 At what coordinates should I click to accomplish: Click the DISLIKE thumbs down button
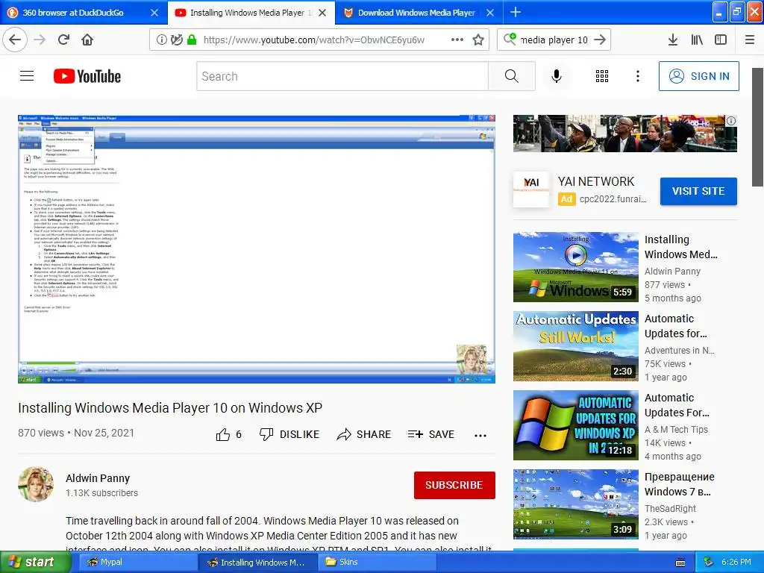pos(289,434)
